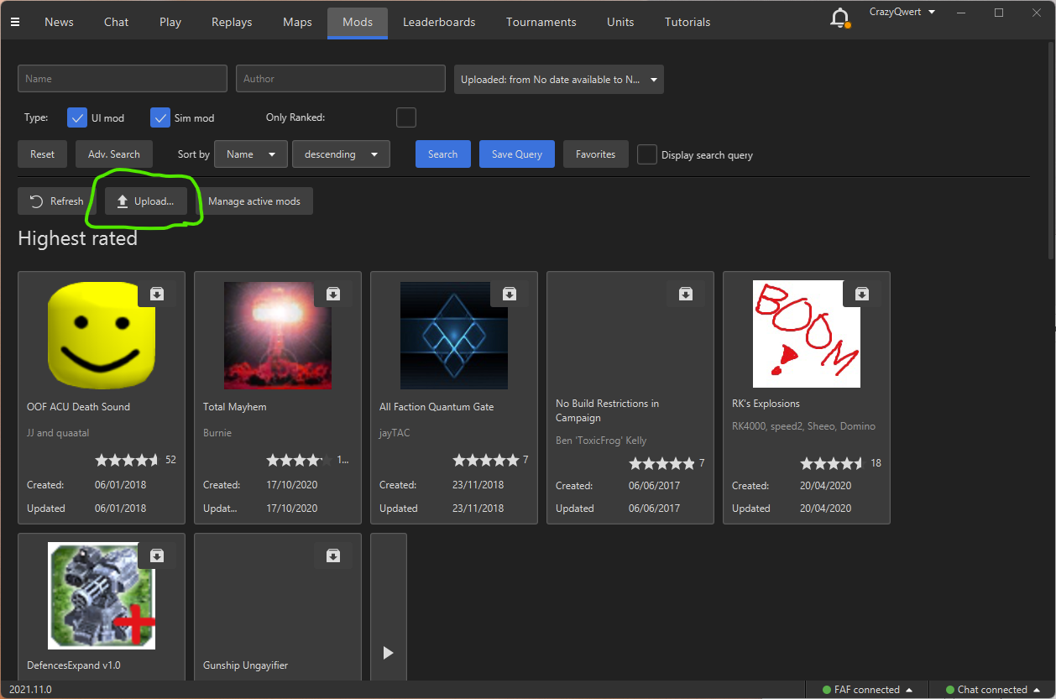Screen dimensions: 1056x699
Task: Open the RK's Explosions BOOM thumbnail
Action: [807, 334]
